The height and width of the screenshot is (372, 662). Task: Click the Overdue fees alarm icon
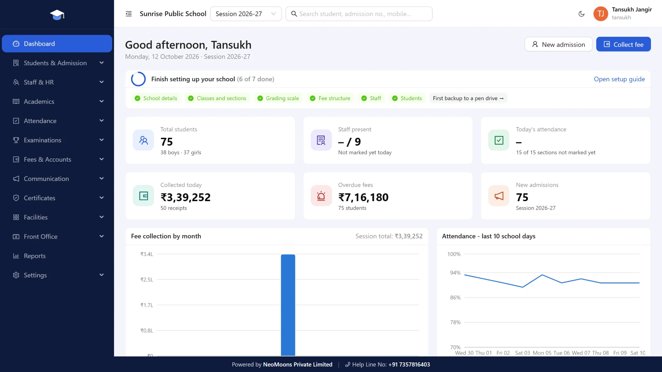coord(321,196)
